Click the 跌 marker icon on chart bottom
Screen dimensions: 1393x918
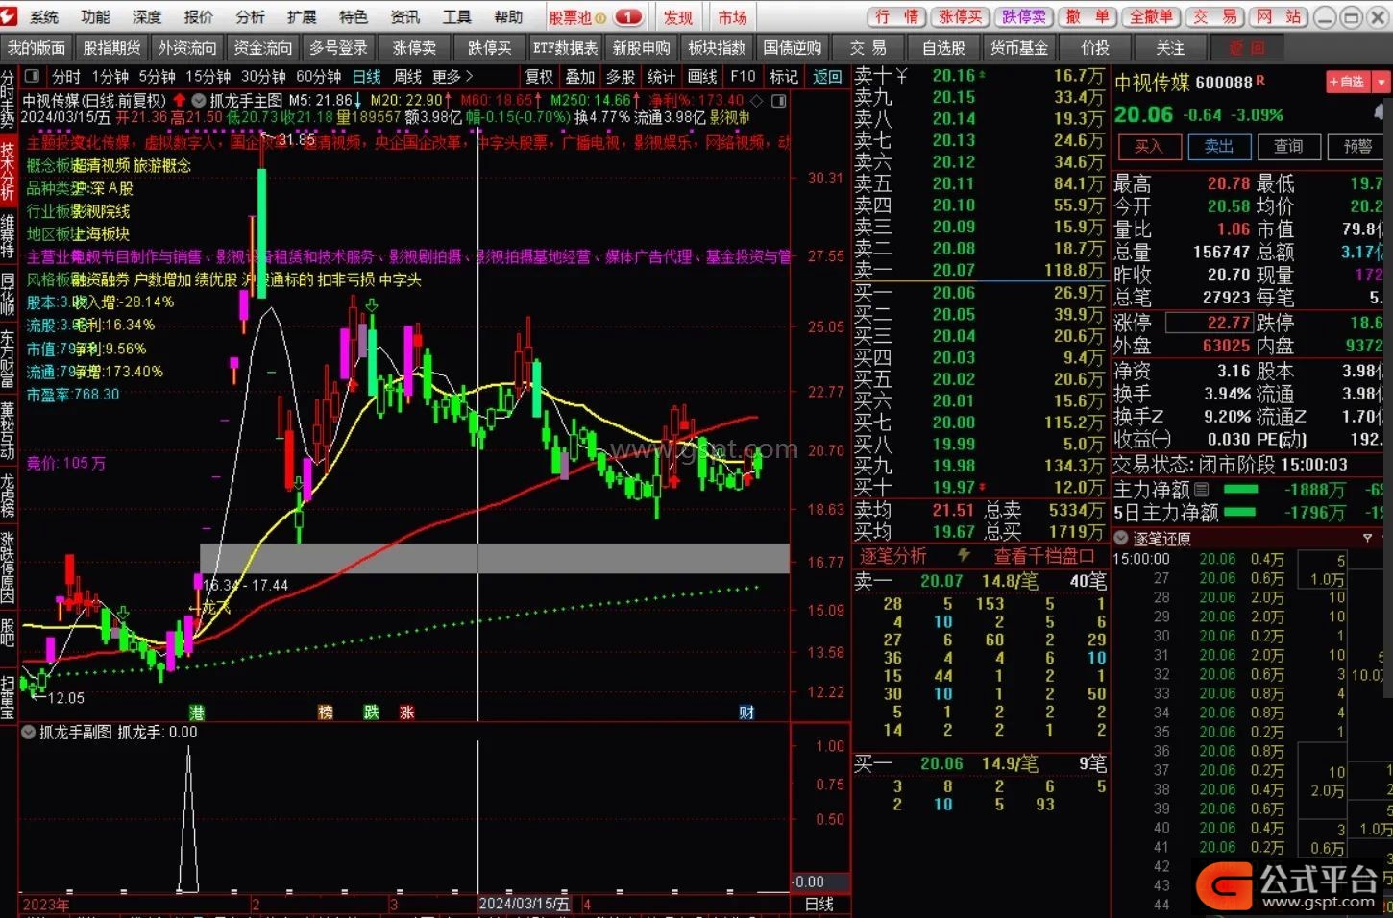372,713
